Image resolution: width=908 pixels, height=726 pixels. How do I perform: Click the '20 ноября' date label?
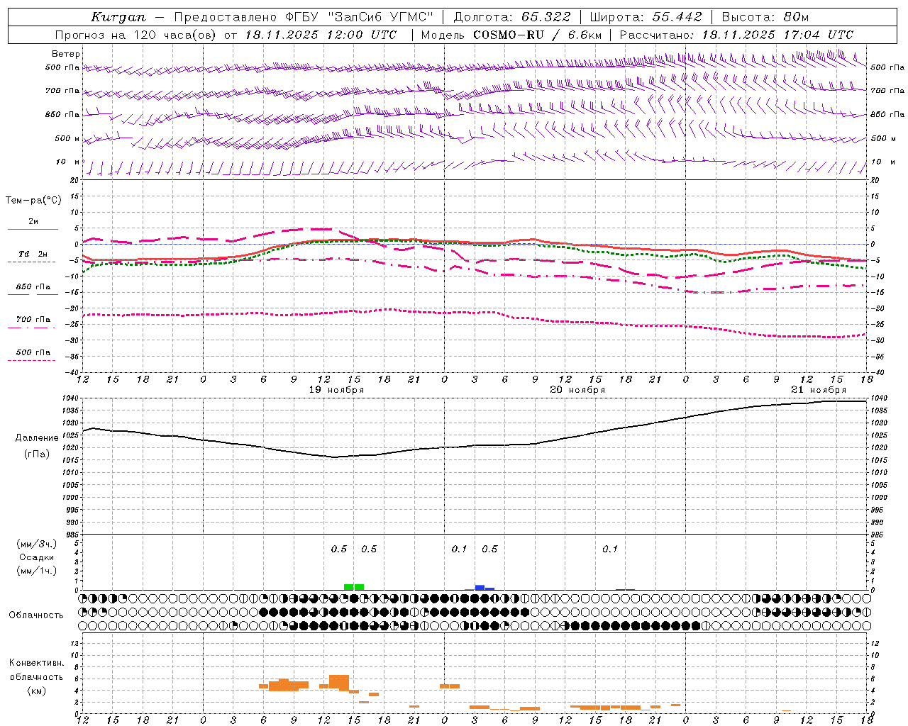click(x=577, y=390)
